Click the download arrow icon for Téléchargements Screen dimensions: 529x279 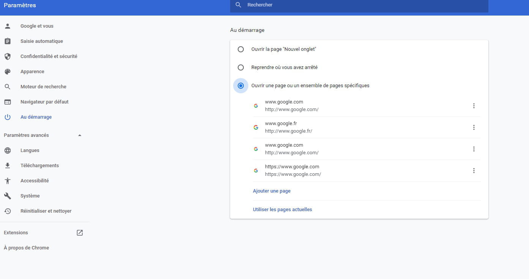coord(7,166)
